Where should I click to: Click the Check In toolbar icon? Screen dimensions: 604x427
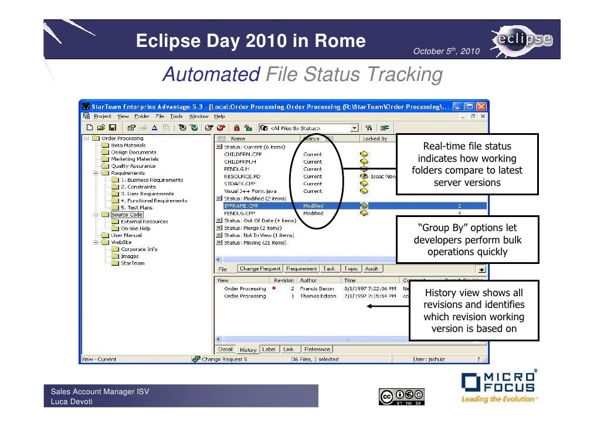(x=182, y=127)
